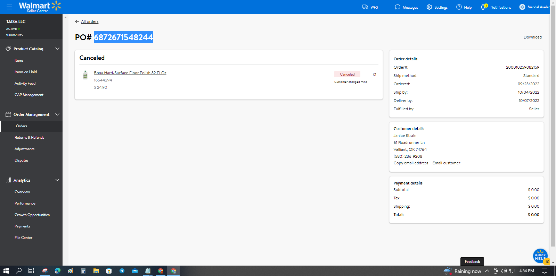Open File Center
Screen dimensions: 556x276
23,238
